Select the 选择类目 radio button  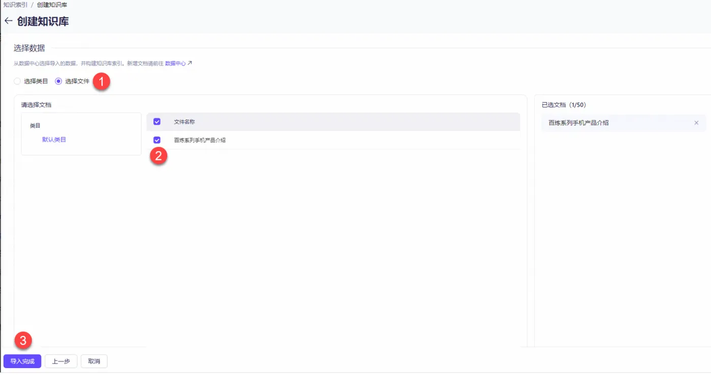[17, 81]
